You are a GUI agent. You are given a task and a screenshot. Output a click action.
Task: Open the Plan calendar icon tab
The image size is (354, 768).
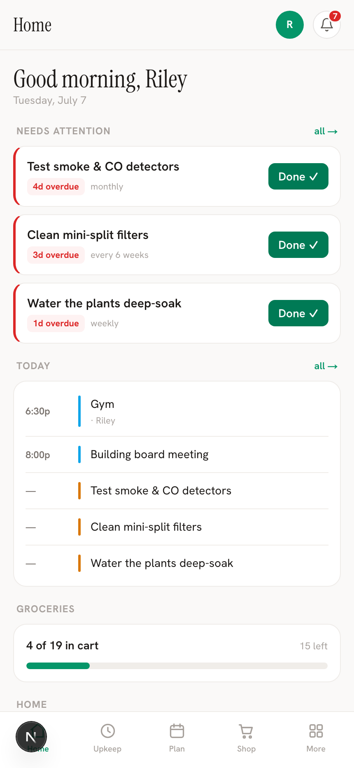[x=177, y=738]
